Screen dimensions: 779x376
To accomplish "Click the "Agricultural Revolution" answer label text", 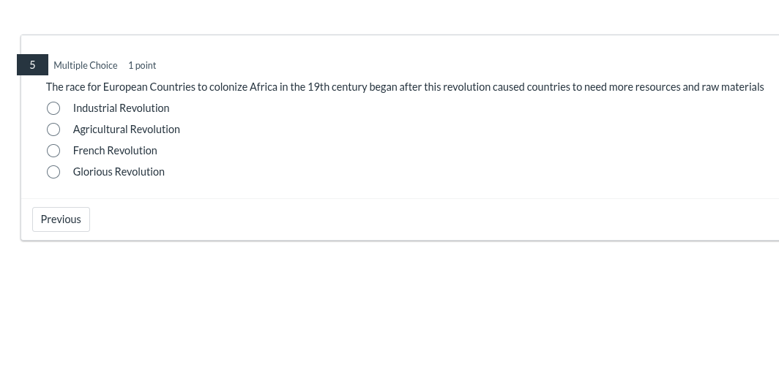I will [x=126, y=129].
